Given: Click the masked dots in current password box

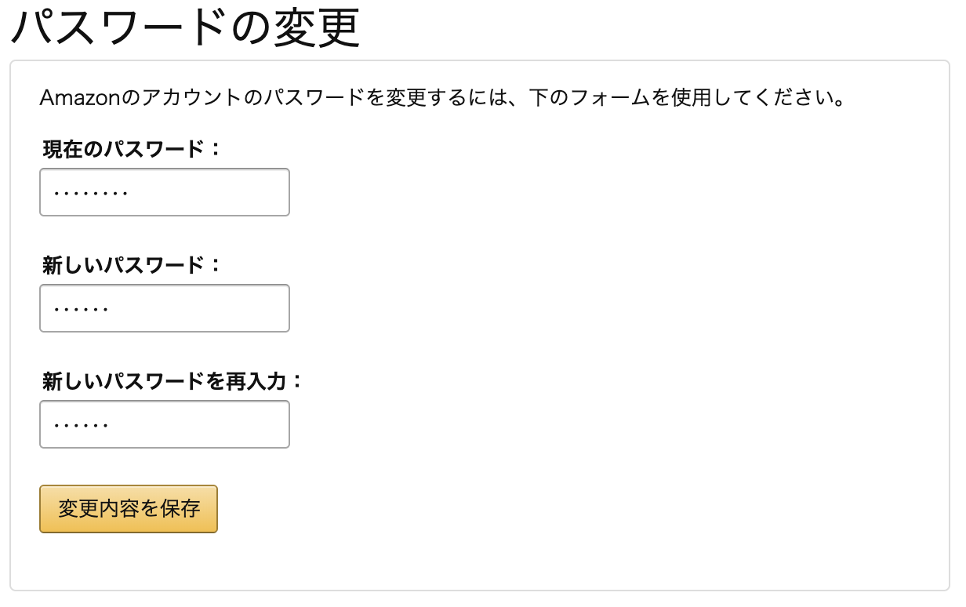Looking at the screenshot, I should coord(91,192).
